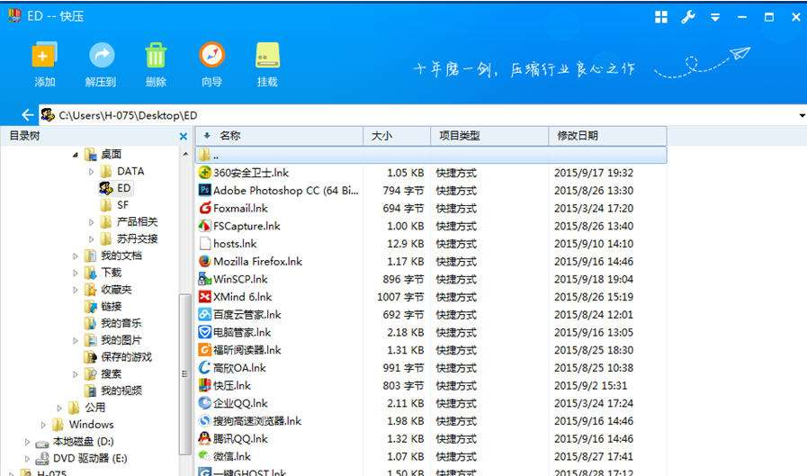Screen dimensions: 807x476
Task: Go back with the left arrow button
Action: pyautogui.click(x=27, y=115)
